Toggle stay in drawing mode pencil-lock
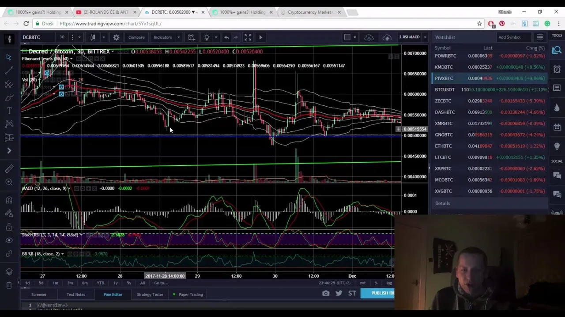 9,213
